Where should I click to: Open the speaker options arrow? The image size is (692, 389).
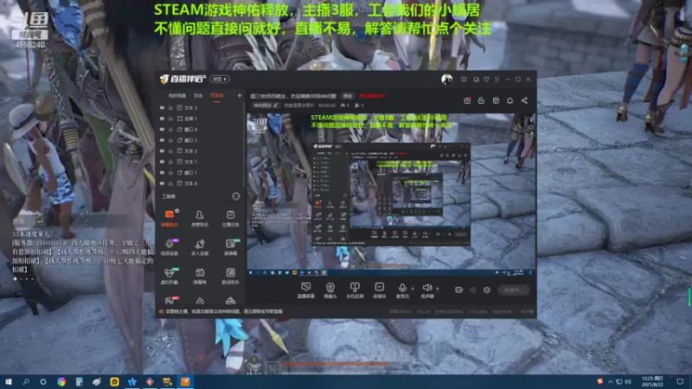[x=438, y=289]
